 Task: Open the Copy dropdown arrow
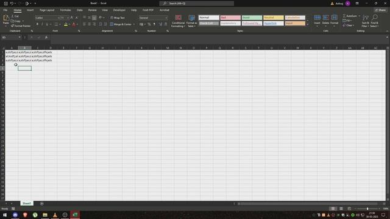(23, 21)
